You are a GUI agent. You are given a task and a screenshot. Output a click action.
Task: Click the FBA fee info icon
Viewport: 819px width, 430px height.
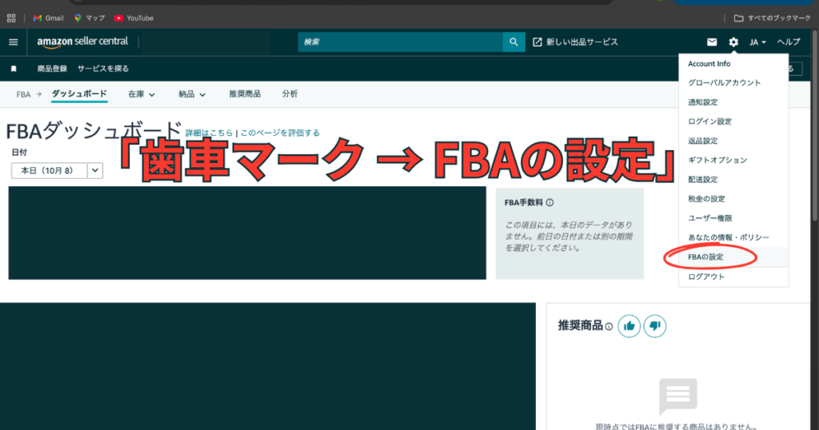[549, 203]
